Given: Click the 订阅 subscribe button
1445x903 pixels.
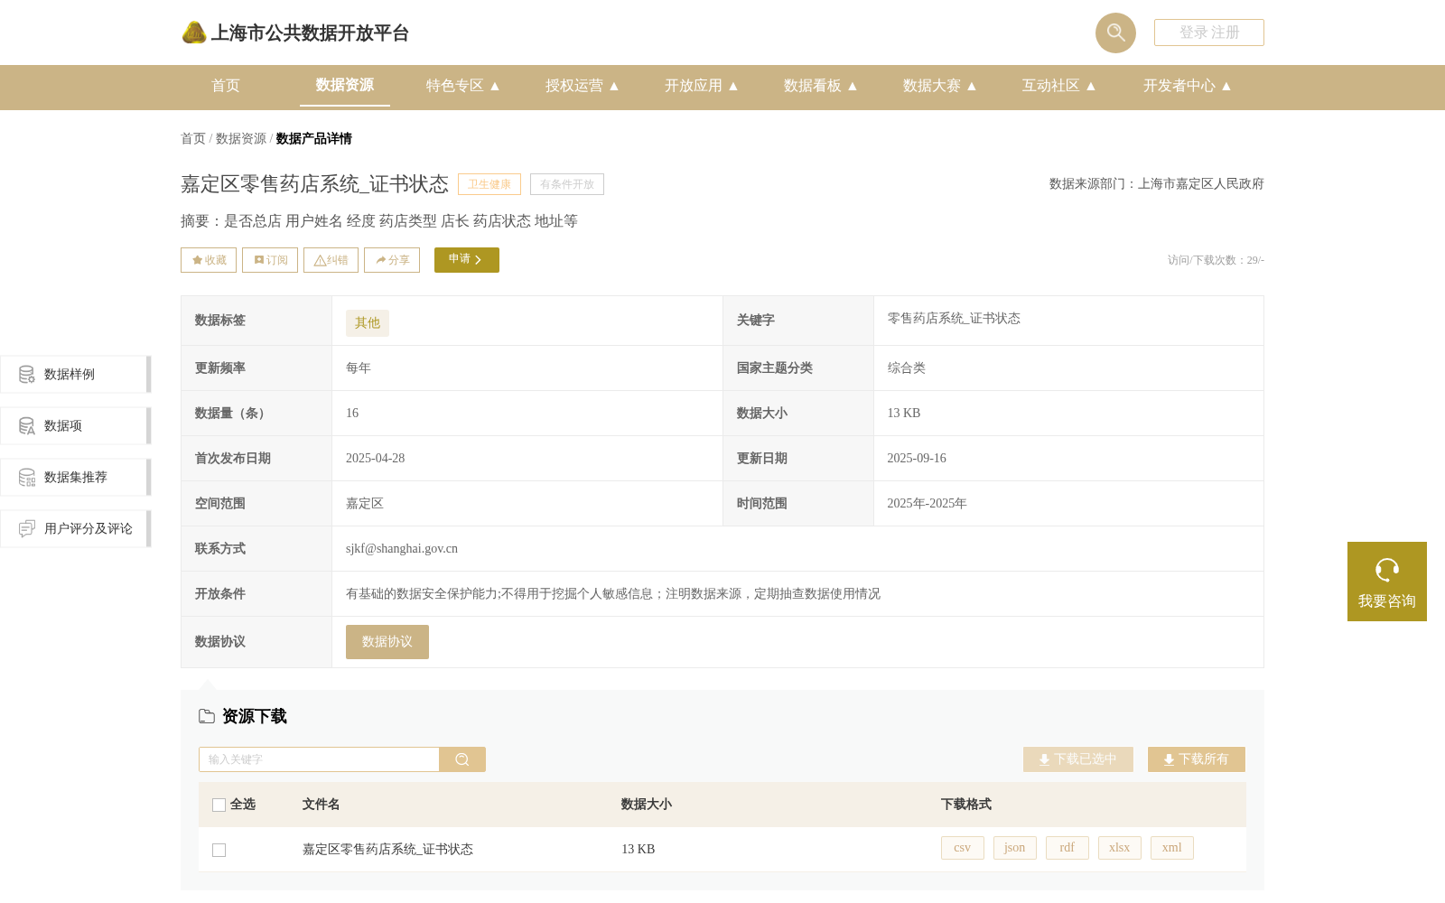Looking at the screenshot, I should pyautogui.click(x=270, y=260).
